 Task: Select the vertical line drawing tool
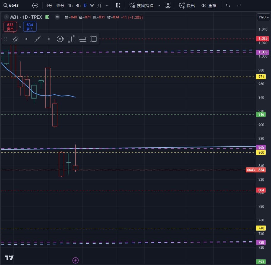(x=49, y=39)
